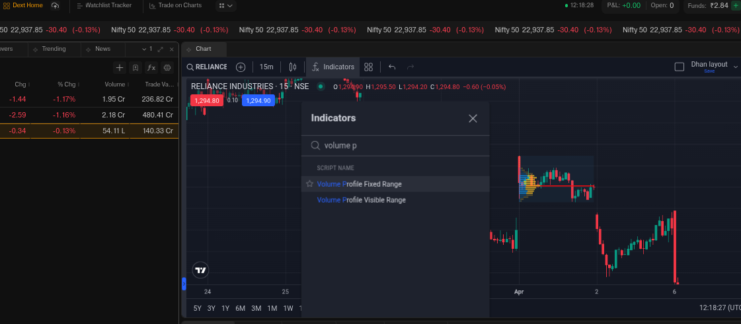
Task: Open the 15m timeframe dropdown
Action: point(266,67)
